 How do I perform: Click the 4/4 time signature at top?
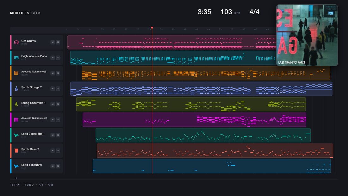(x=254, y=12)
